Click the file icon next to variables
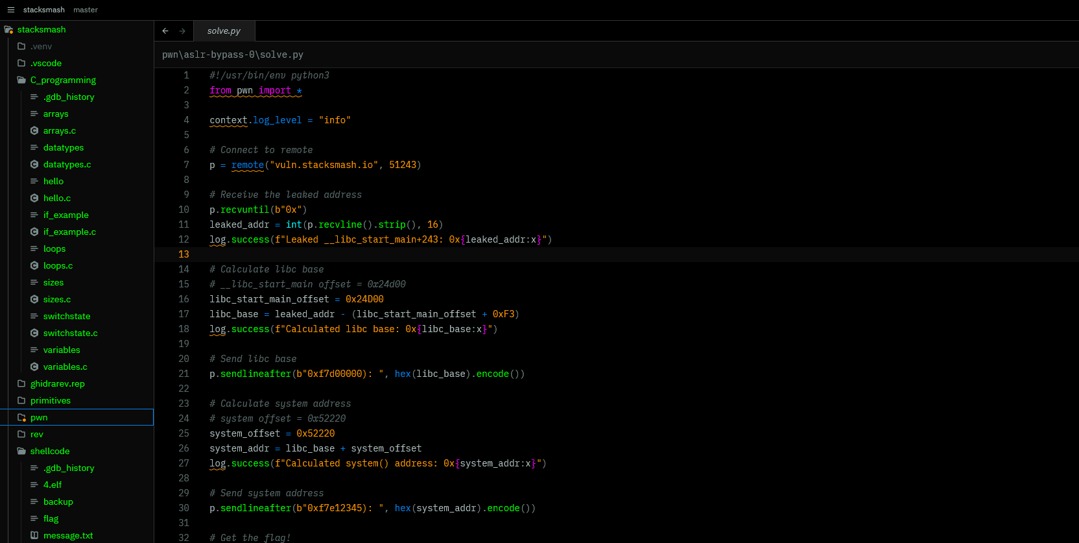This screenshot has width=1079, height=543. [34, 350]
